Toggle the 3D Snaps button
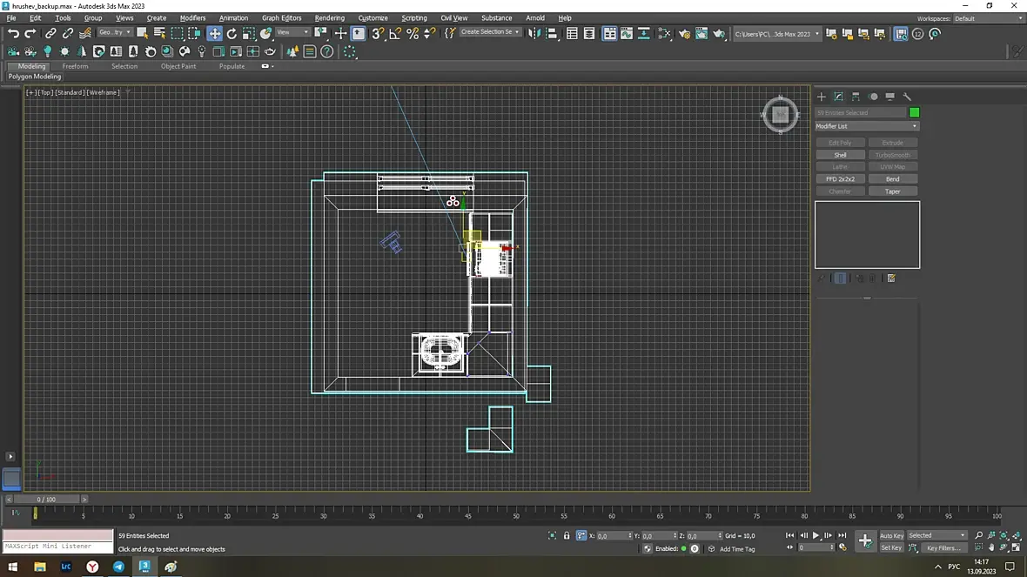The height and width of the screenshot is (577, 1027). click(377, 33)
